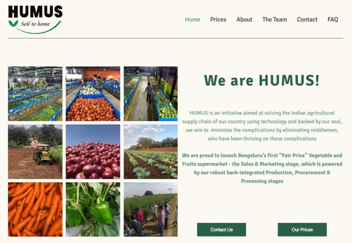Screen dimensions: 352x243
Task: Open the warehouse vegetable carts photo
Action: (x=35, y=94)
